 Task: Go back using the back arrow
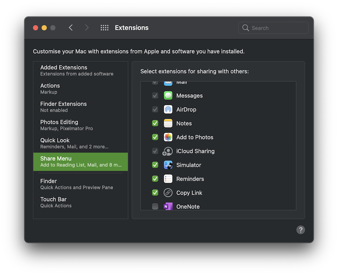tap(71, 28)
